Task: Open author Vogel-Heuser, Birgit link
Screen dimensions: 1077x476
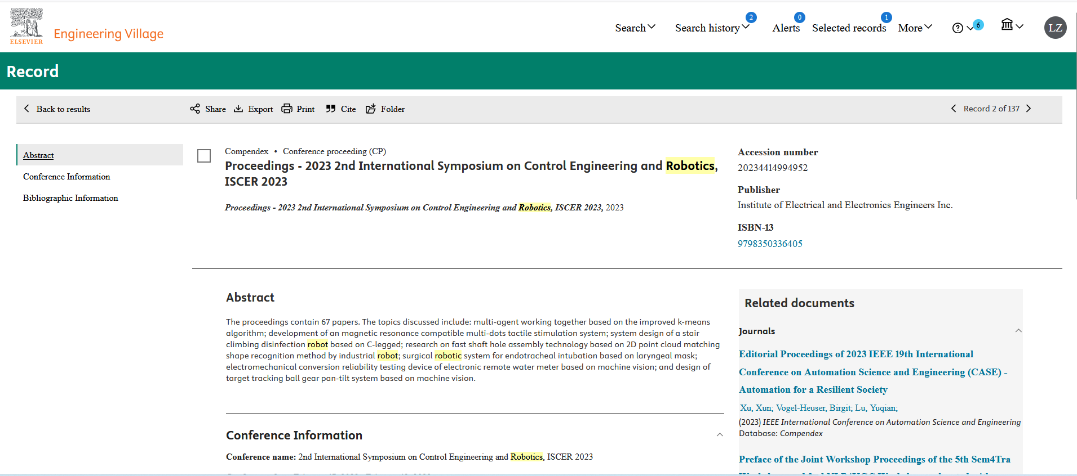Action: coord(813,408)
